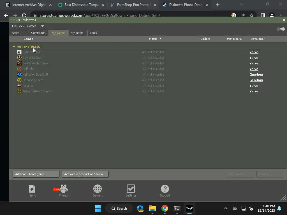287x215 pixels.
Task: Click the Chrome share page icon
Action: [243, 15]
